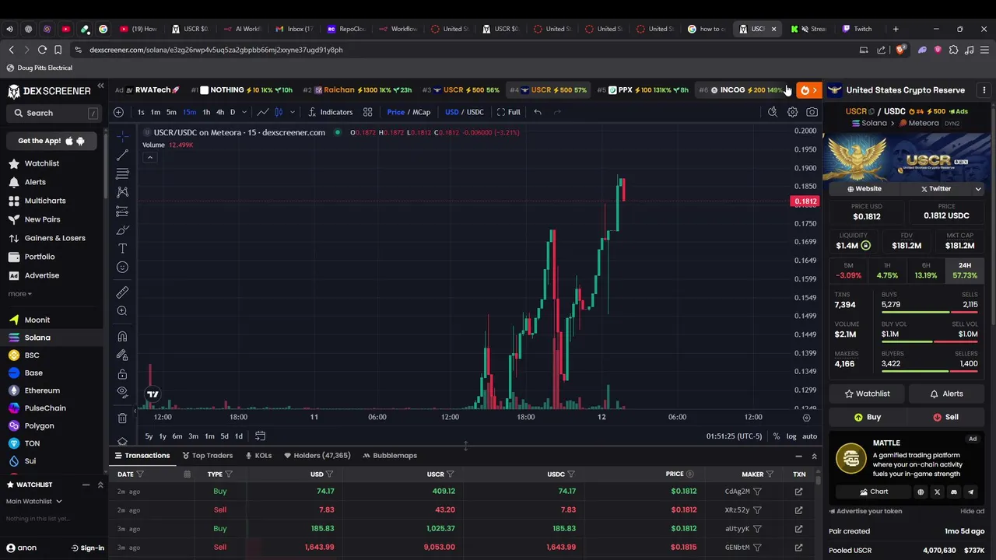Expand the social links chevron beside Twitter
The width and height of the screenshot is (996, 560).
[978, 189]
